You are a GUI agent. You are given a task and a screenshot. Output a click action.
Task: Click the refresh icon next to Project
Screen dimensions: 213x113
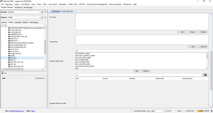tap(45, 18)
